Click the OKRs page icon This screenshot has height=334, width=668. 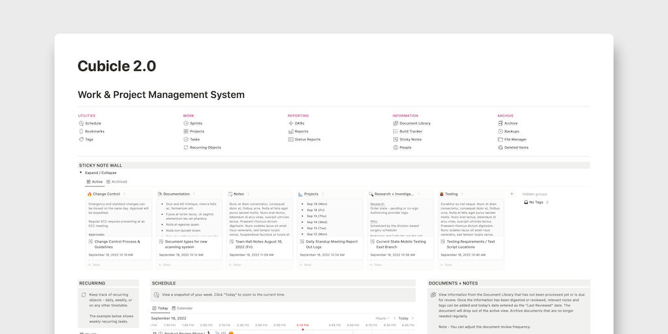pos(290,123)
